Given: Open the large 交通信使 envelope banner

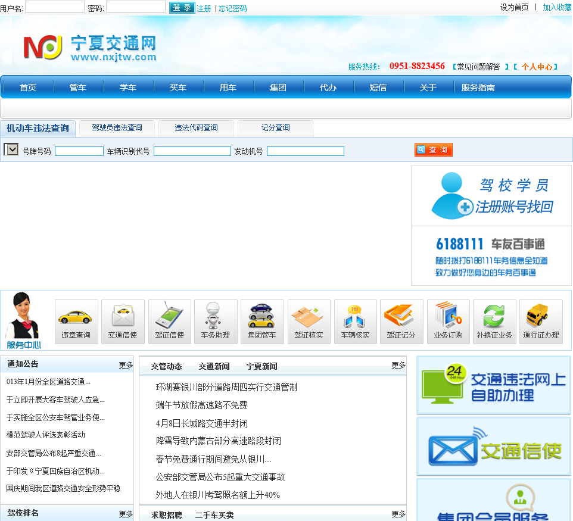Looking at the screenshot, I should (494, 446).
